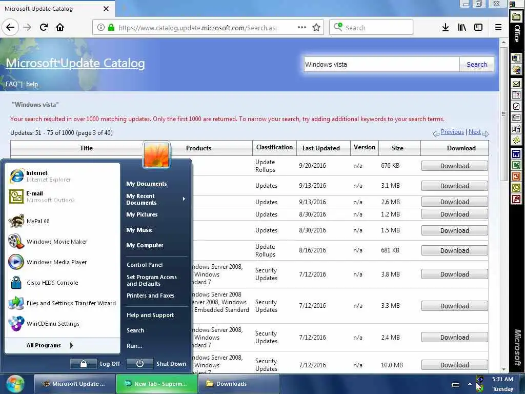525x394 pixels.
Task: Show site information icon in address bar
Action: click(x=101, y=28)
